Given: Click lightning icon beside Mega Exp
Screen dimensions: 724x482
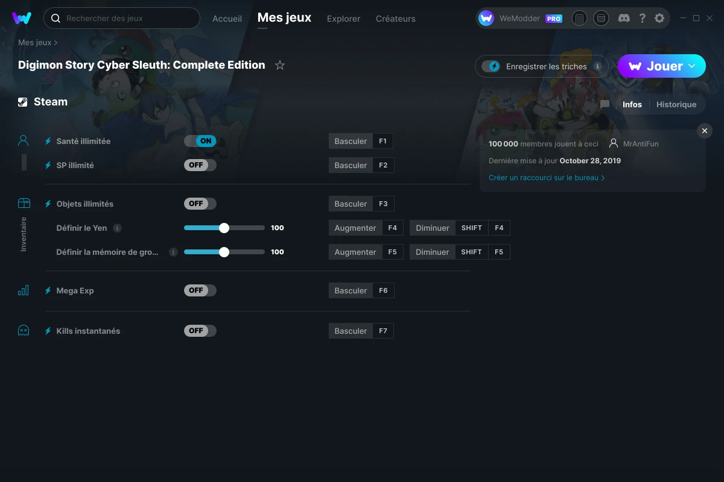Looking at the screenshot, I should click(x=48, y=290).
